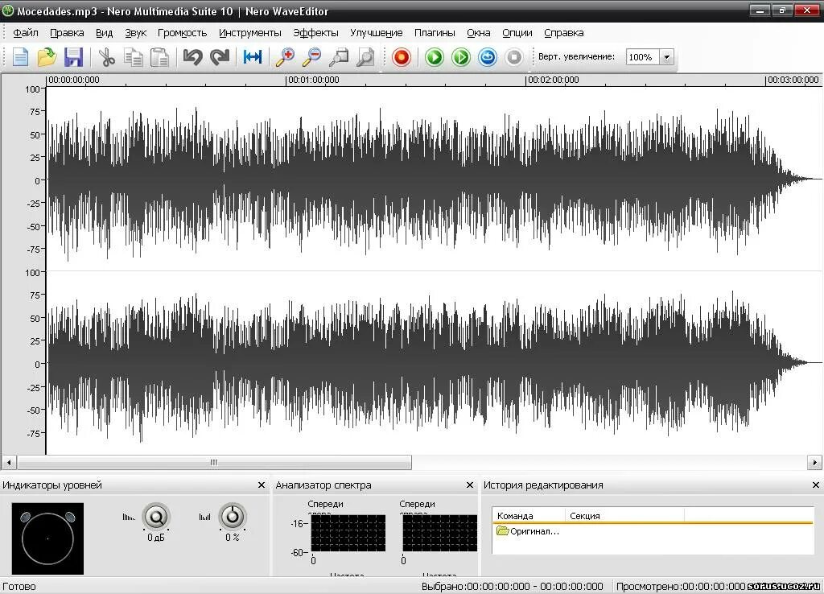Redo the last undone edit
The height and width of the screenshot is (594, 824).
(219, 57)
